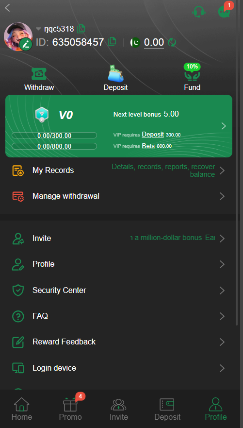Screen dimensions: 243x428
Task: Copy username rjqc5318 with copy icon
Action: [81, 28]
